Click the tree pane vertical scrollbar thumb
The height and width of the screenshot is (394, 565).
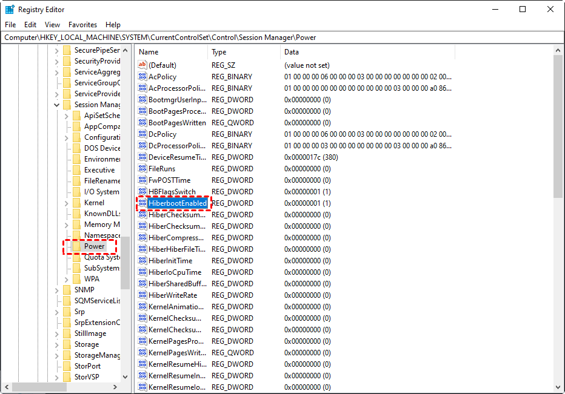[x=125, y=263]
